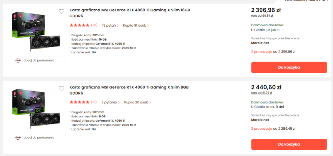Viewport: 333px width, 156px height.
Task: Add the 16GB card to cart
Action: (x=289, y=68)
